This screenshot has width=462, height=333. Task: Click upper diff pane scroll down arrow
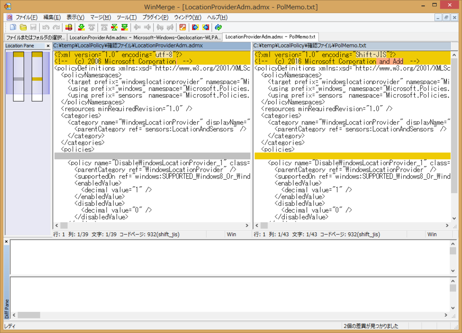click(x=453, y=271)
